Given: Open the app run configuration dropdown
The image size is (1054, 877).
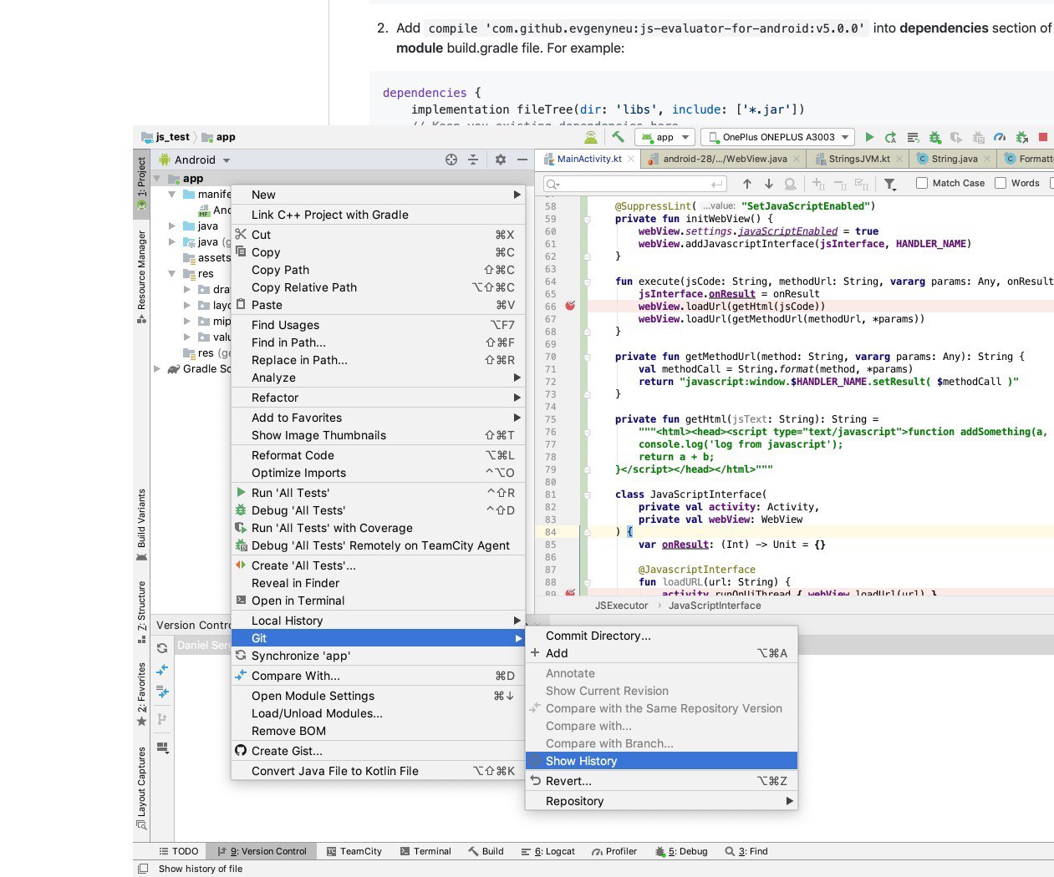Looking at the screenshot, I should (x=664, y=137).
